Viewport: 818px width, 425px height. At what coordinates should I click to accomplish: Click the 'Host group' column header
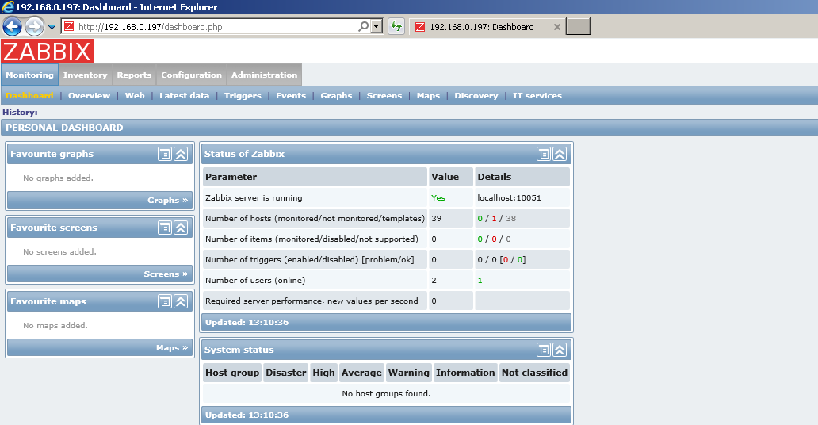232,373
